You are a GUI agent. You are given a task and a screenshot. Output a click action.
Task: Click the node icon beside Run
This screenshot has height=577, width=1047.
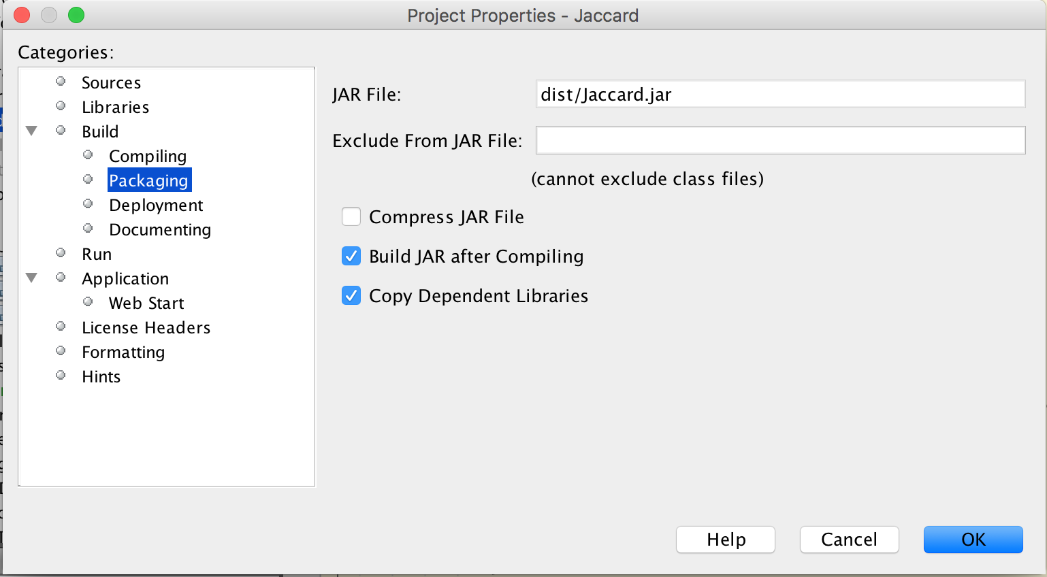click(60, 252)
